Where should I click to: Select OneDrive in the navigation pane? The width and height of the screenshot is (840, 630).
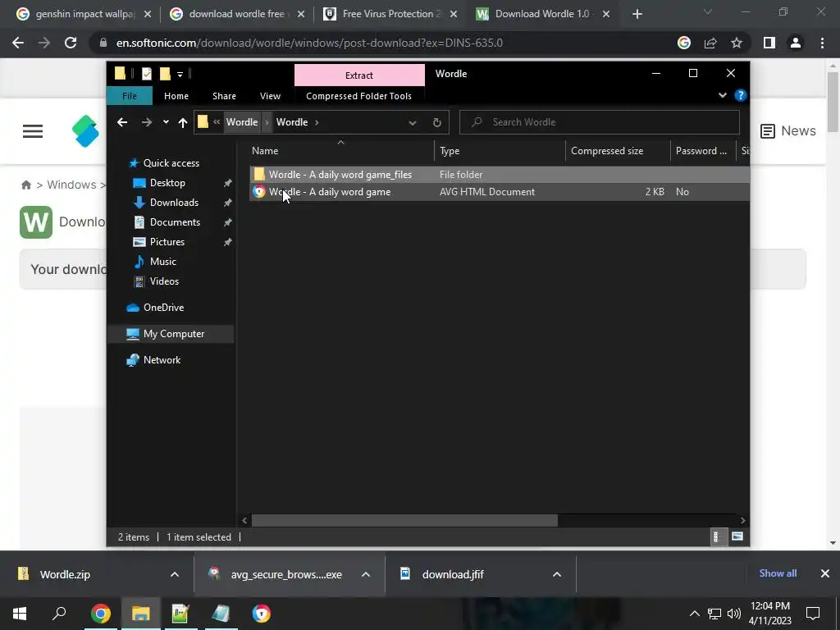coord(163,308)
